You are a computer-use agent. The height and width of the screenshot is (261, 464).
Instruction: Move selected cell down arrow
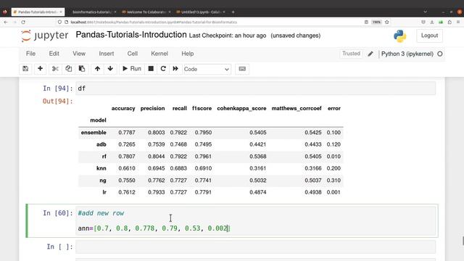(110, 69)
